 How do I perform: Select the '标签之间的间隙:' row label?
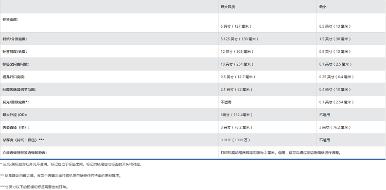tap(16, 64)
